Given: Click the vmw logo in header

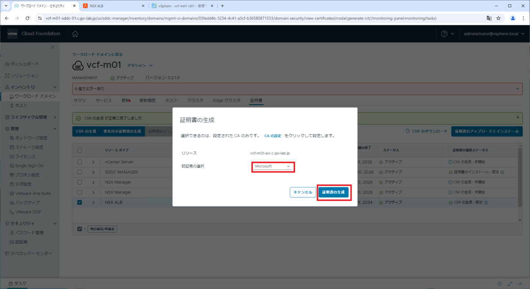Looking at the screenshot, I should click(12, 34).
